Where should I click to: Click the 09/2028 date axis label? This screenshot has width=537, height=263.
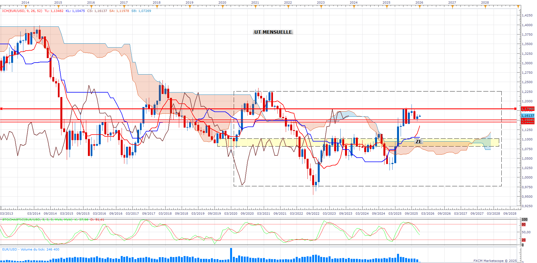[510, 214]
